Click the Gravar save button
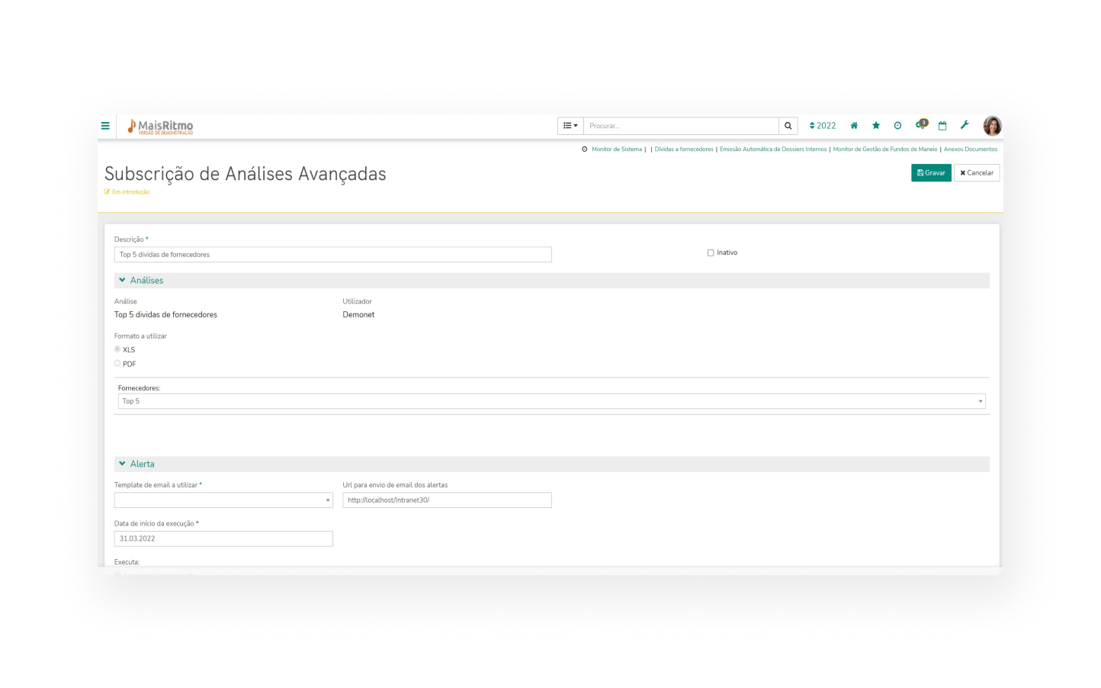The width and height of the screenshot is (1101, 688). [931, 173]
